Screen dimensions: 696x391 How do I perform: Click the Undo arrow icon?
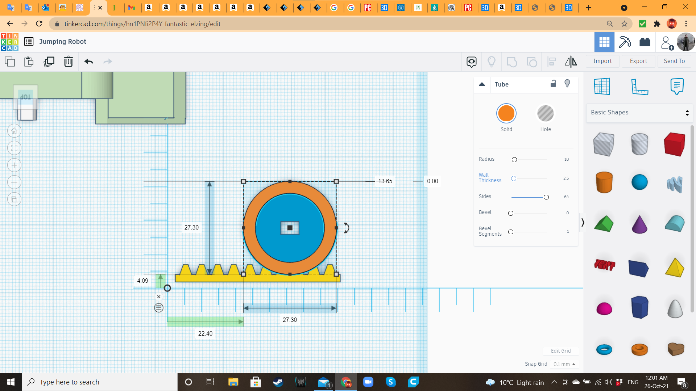[x=88, y=62]
